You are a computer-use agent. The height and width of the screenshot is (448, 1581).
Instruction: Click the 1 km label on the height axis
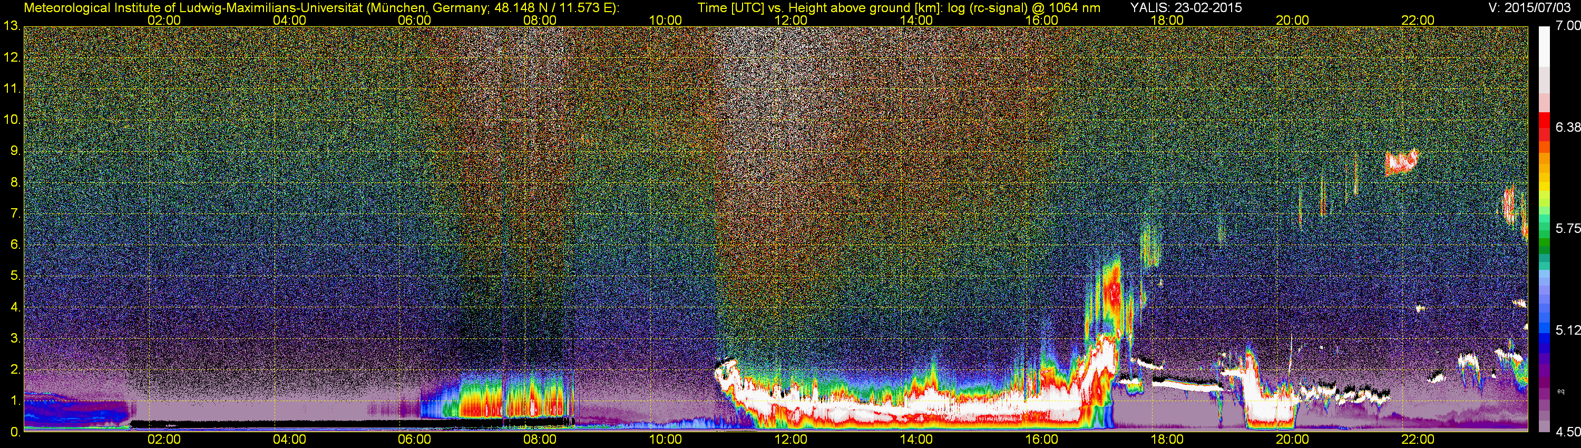(x=15, y=402)
